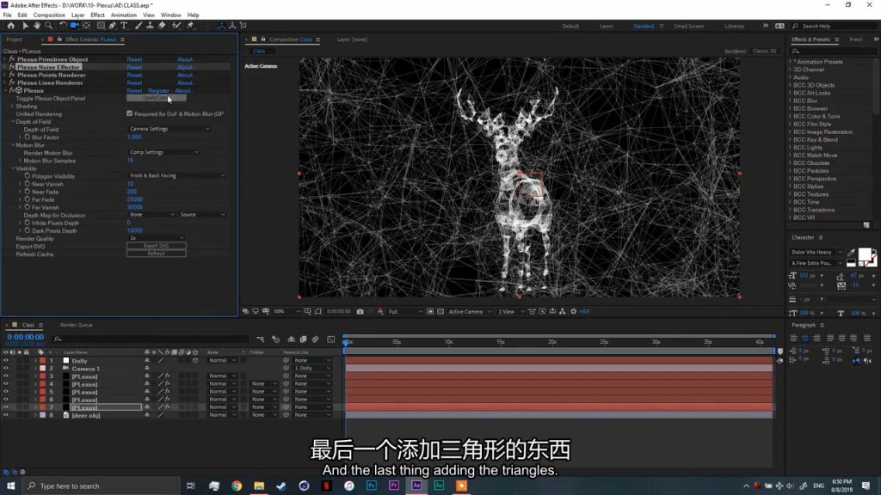The width and height of the screenshot is (881, 495).
Task: Select the Zoom magnifier tool
Action: (48, 25)
